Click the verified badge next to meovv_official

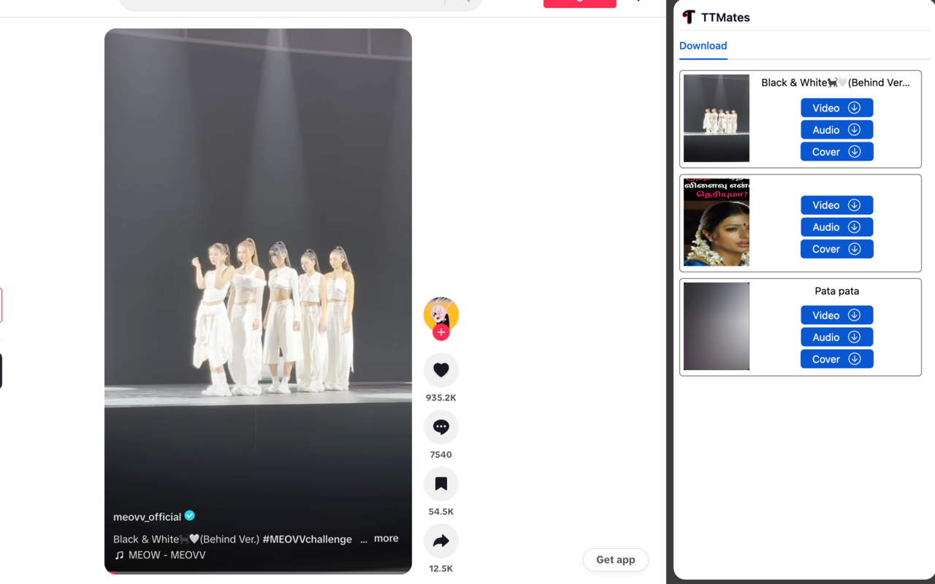(189, 516)
